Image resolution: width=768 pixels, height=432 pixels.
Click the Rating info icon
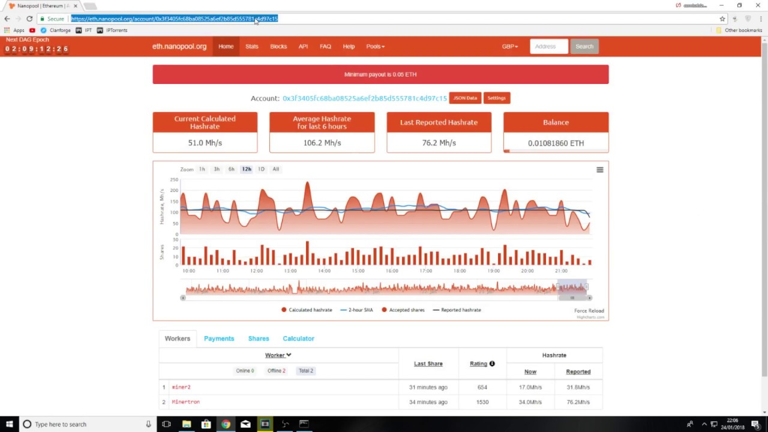pos(492,364)
